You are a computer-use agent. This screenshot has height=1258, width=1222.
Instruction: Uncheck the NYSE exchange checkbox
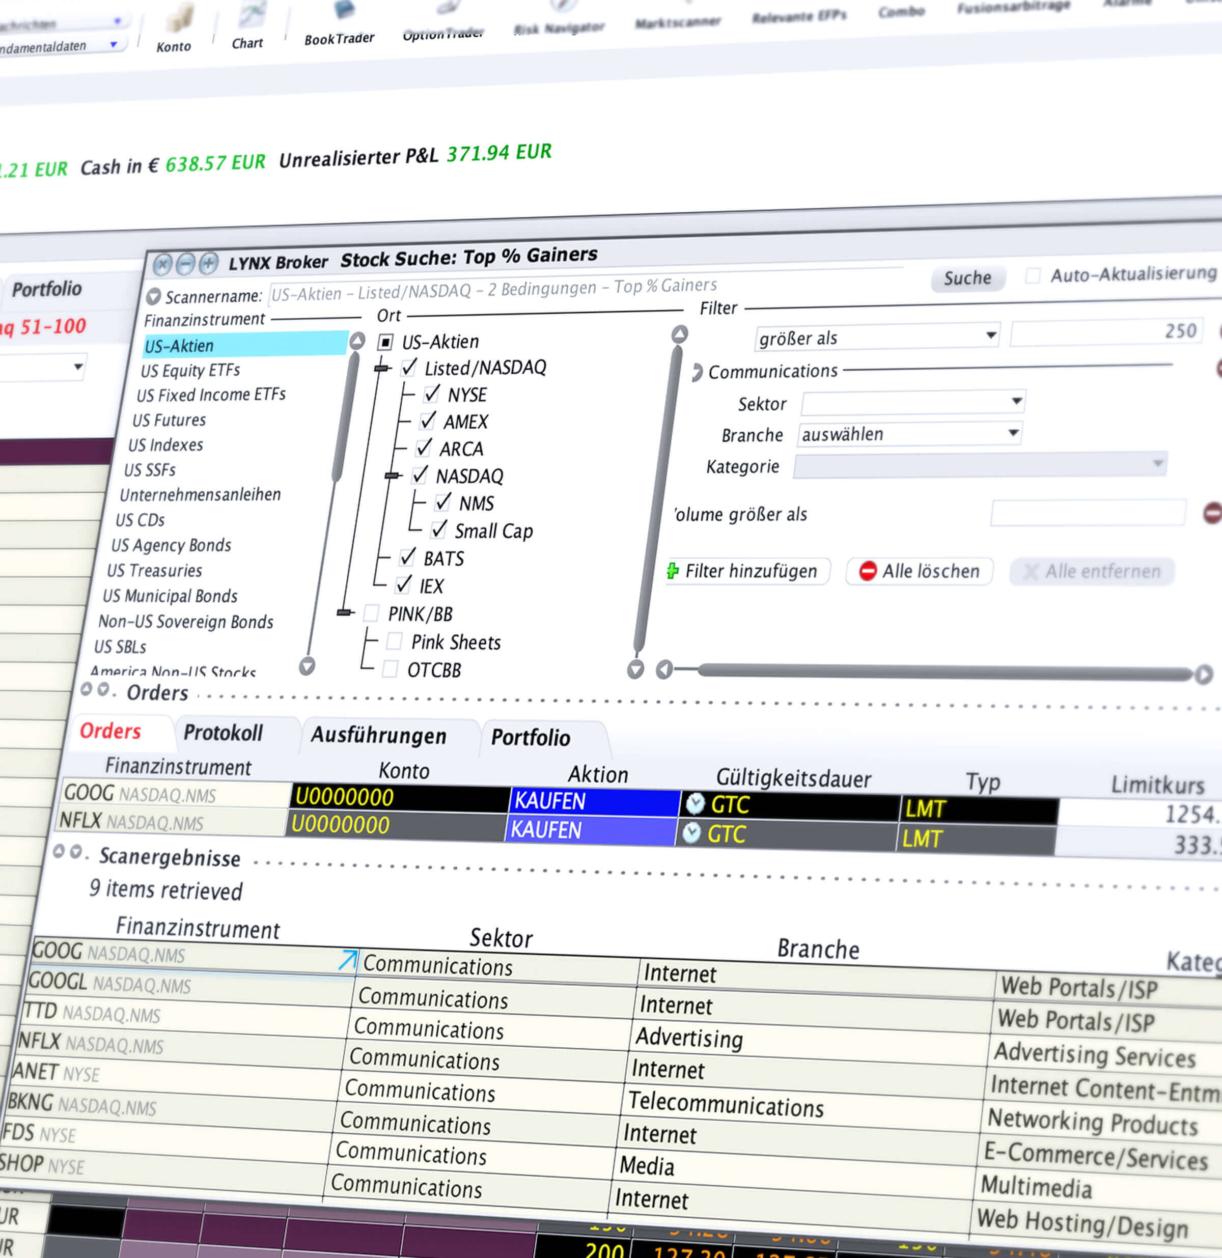tap(433, 393)
